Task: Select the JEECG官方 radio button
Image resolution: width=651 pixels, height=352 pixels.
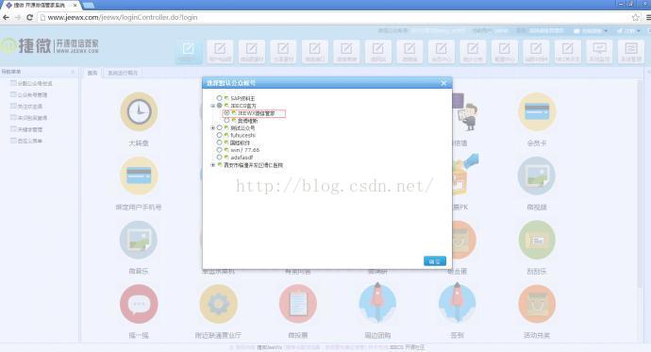Action: pyautogui.click(x=219, y=106)
